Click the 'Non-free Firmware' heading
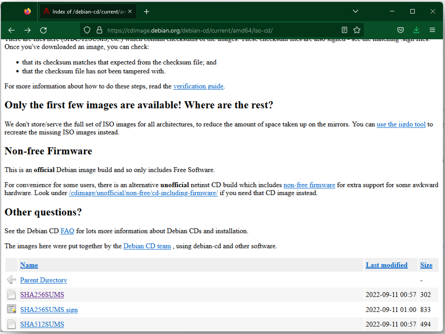This screenshot has height=334, width=445. click(48, 151)
